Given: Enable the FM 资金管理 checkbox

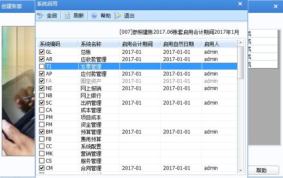Looking at the screenshot, I should (x=42, y=125).
